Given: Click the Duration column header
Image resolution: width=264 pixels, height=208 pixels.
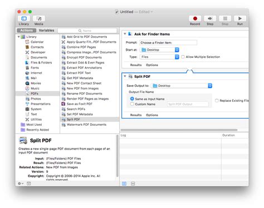Looking at the screenshot, I should click(x=235, y=135).
